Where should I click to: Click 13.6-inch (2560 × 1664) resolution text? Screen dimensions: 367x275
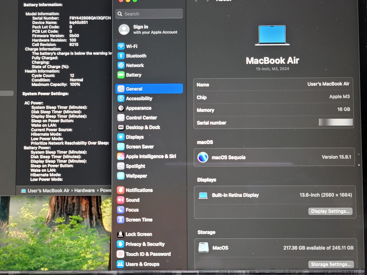tap(326, 195)
